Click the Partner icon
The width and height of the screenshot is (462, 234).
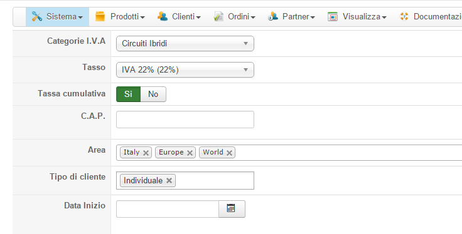pyautogui.click(x=273, y=16)
